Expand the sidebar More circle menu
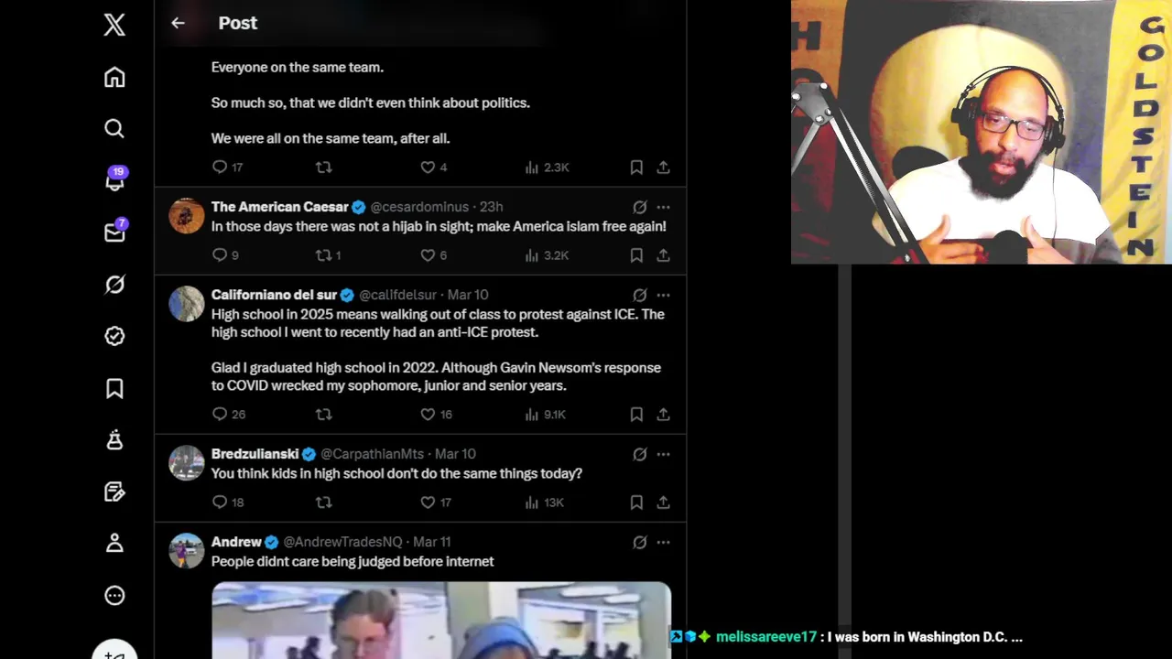1172x659 pixels. point(114,596)
